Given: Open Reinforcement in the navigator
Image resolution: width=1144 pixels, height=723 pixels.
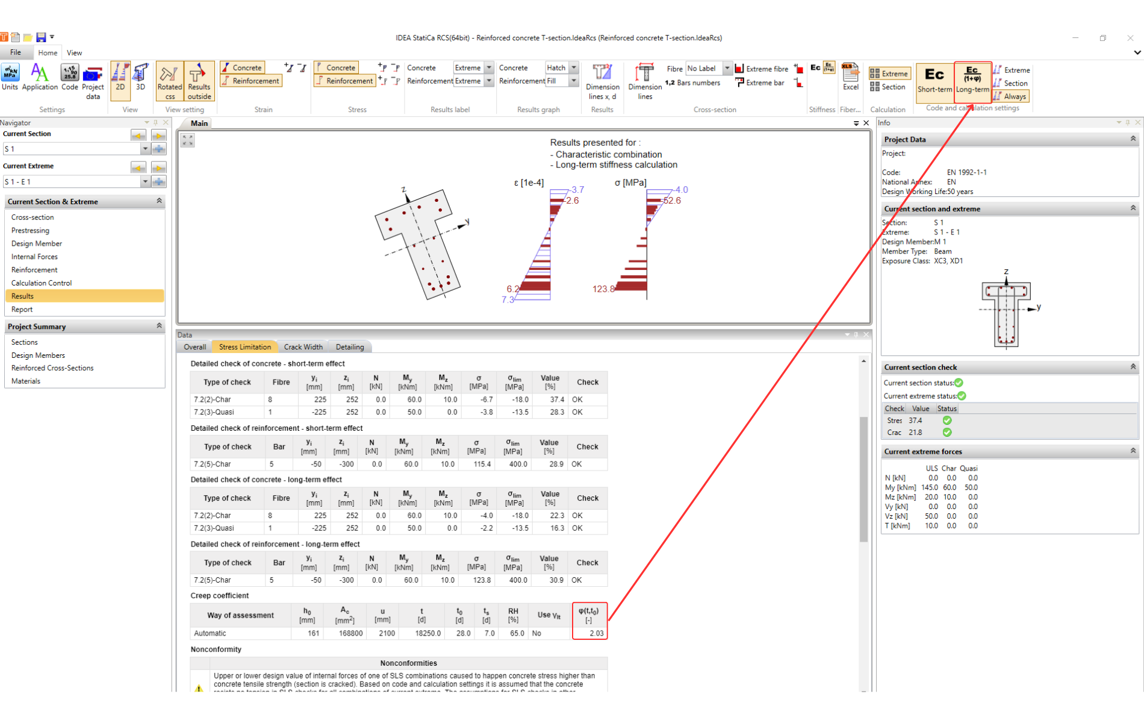Looking at the screenshot, I should point(34,270).
